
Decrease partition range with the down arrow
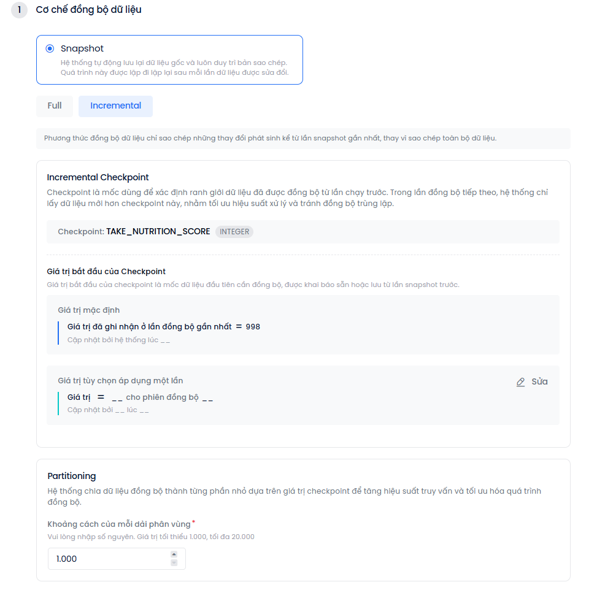174,563
